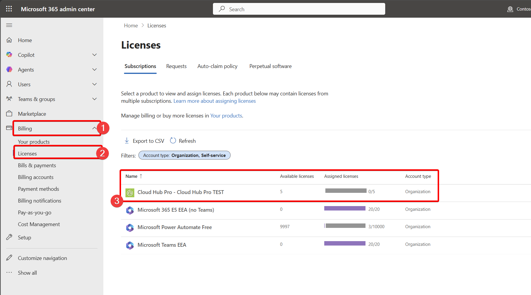This screenshot has width=531, height=295.
Task: Follow the Your products link in description
Action: [226, 116]
